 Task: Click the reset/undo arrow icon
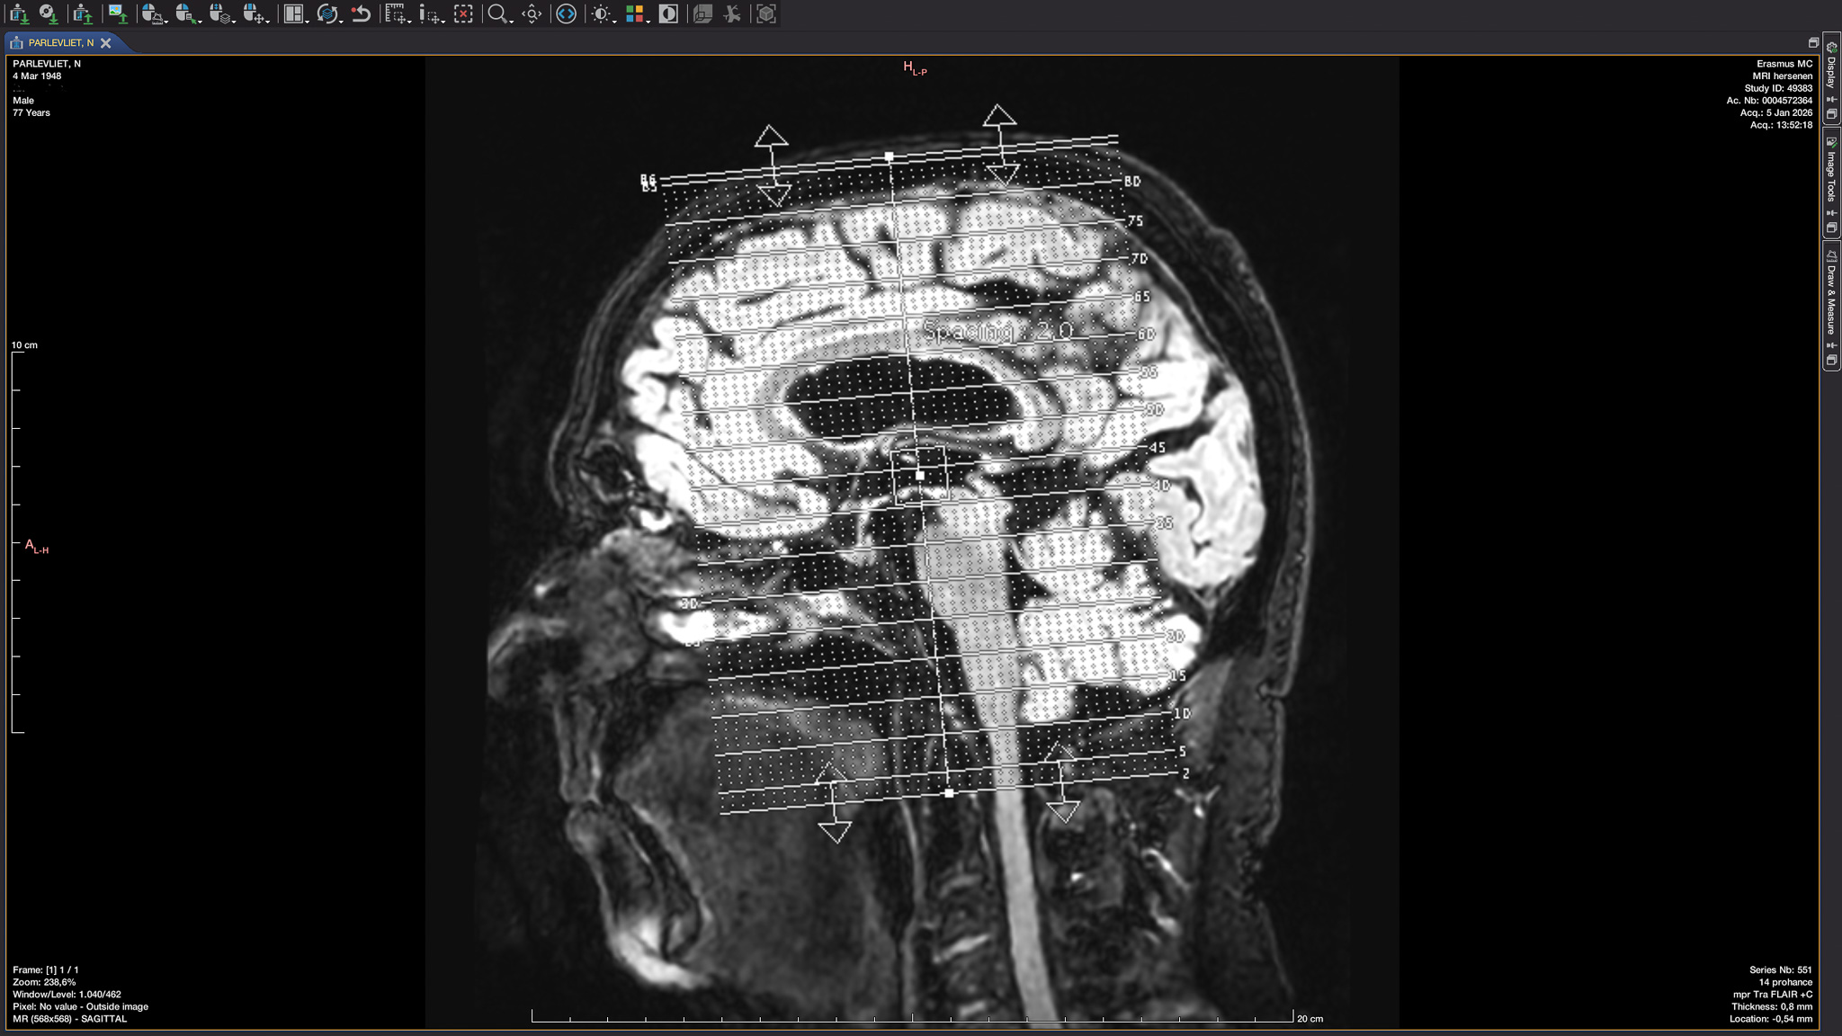point(362,13)
